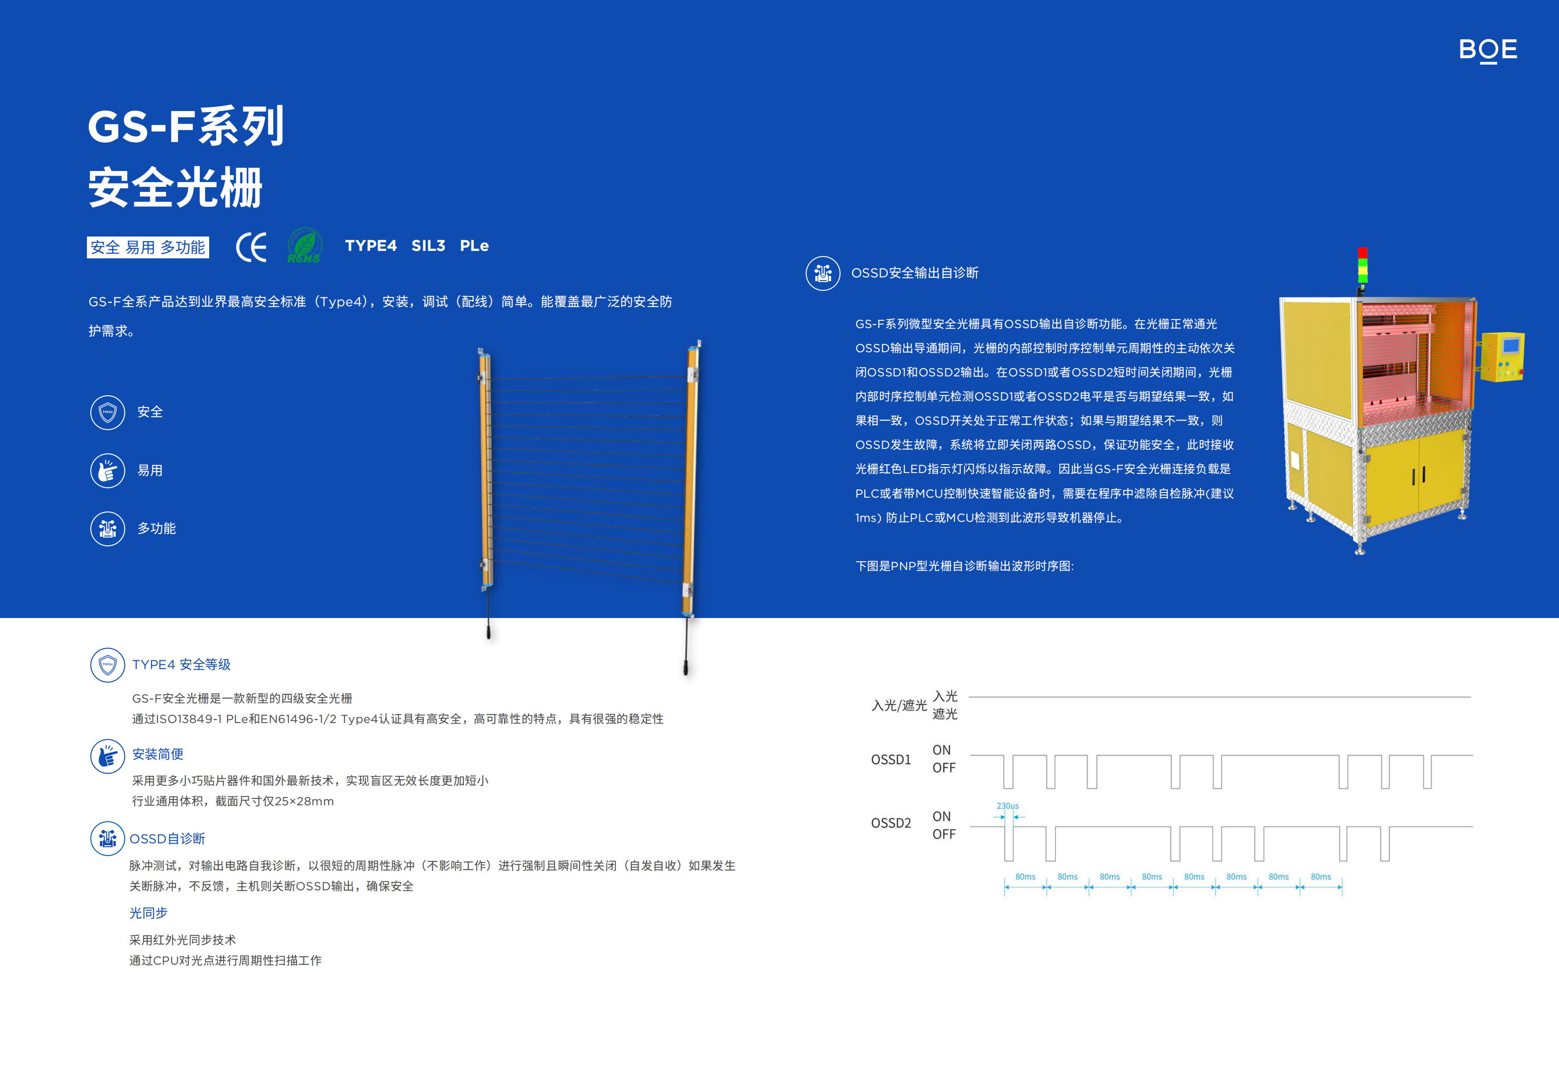This screenshot has width=1559, height=1065.
Task: Click the 安装简便 hand pointer icon
Action: coord(107,756)
